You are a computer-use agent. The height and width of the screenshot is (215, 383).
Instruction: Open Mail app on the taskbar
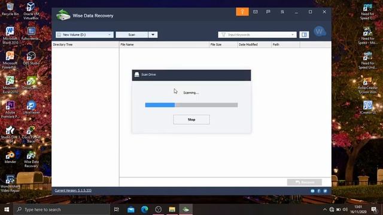130,210
